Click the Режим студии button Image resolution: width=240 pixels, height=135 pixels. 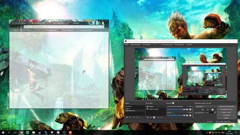coord(226,112)
